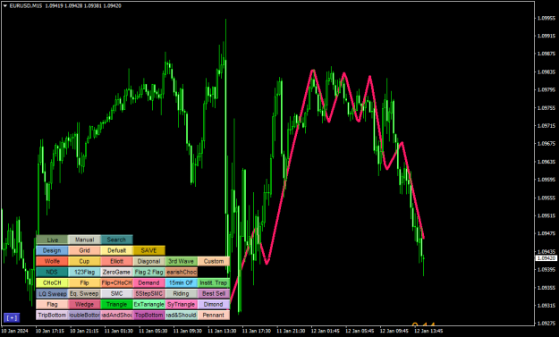The height and width of the screenshot is (337, 559).
Task: Select the Eq. Sweep button
Action: click(x=84, y=293)
